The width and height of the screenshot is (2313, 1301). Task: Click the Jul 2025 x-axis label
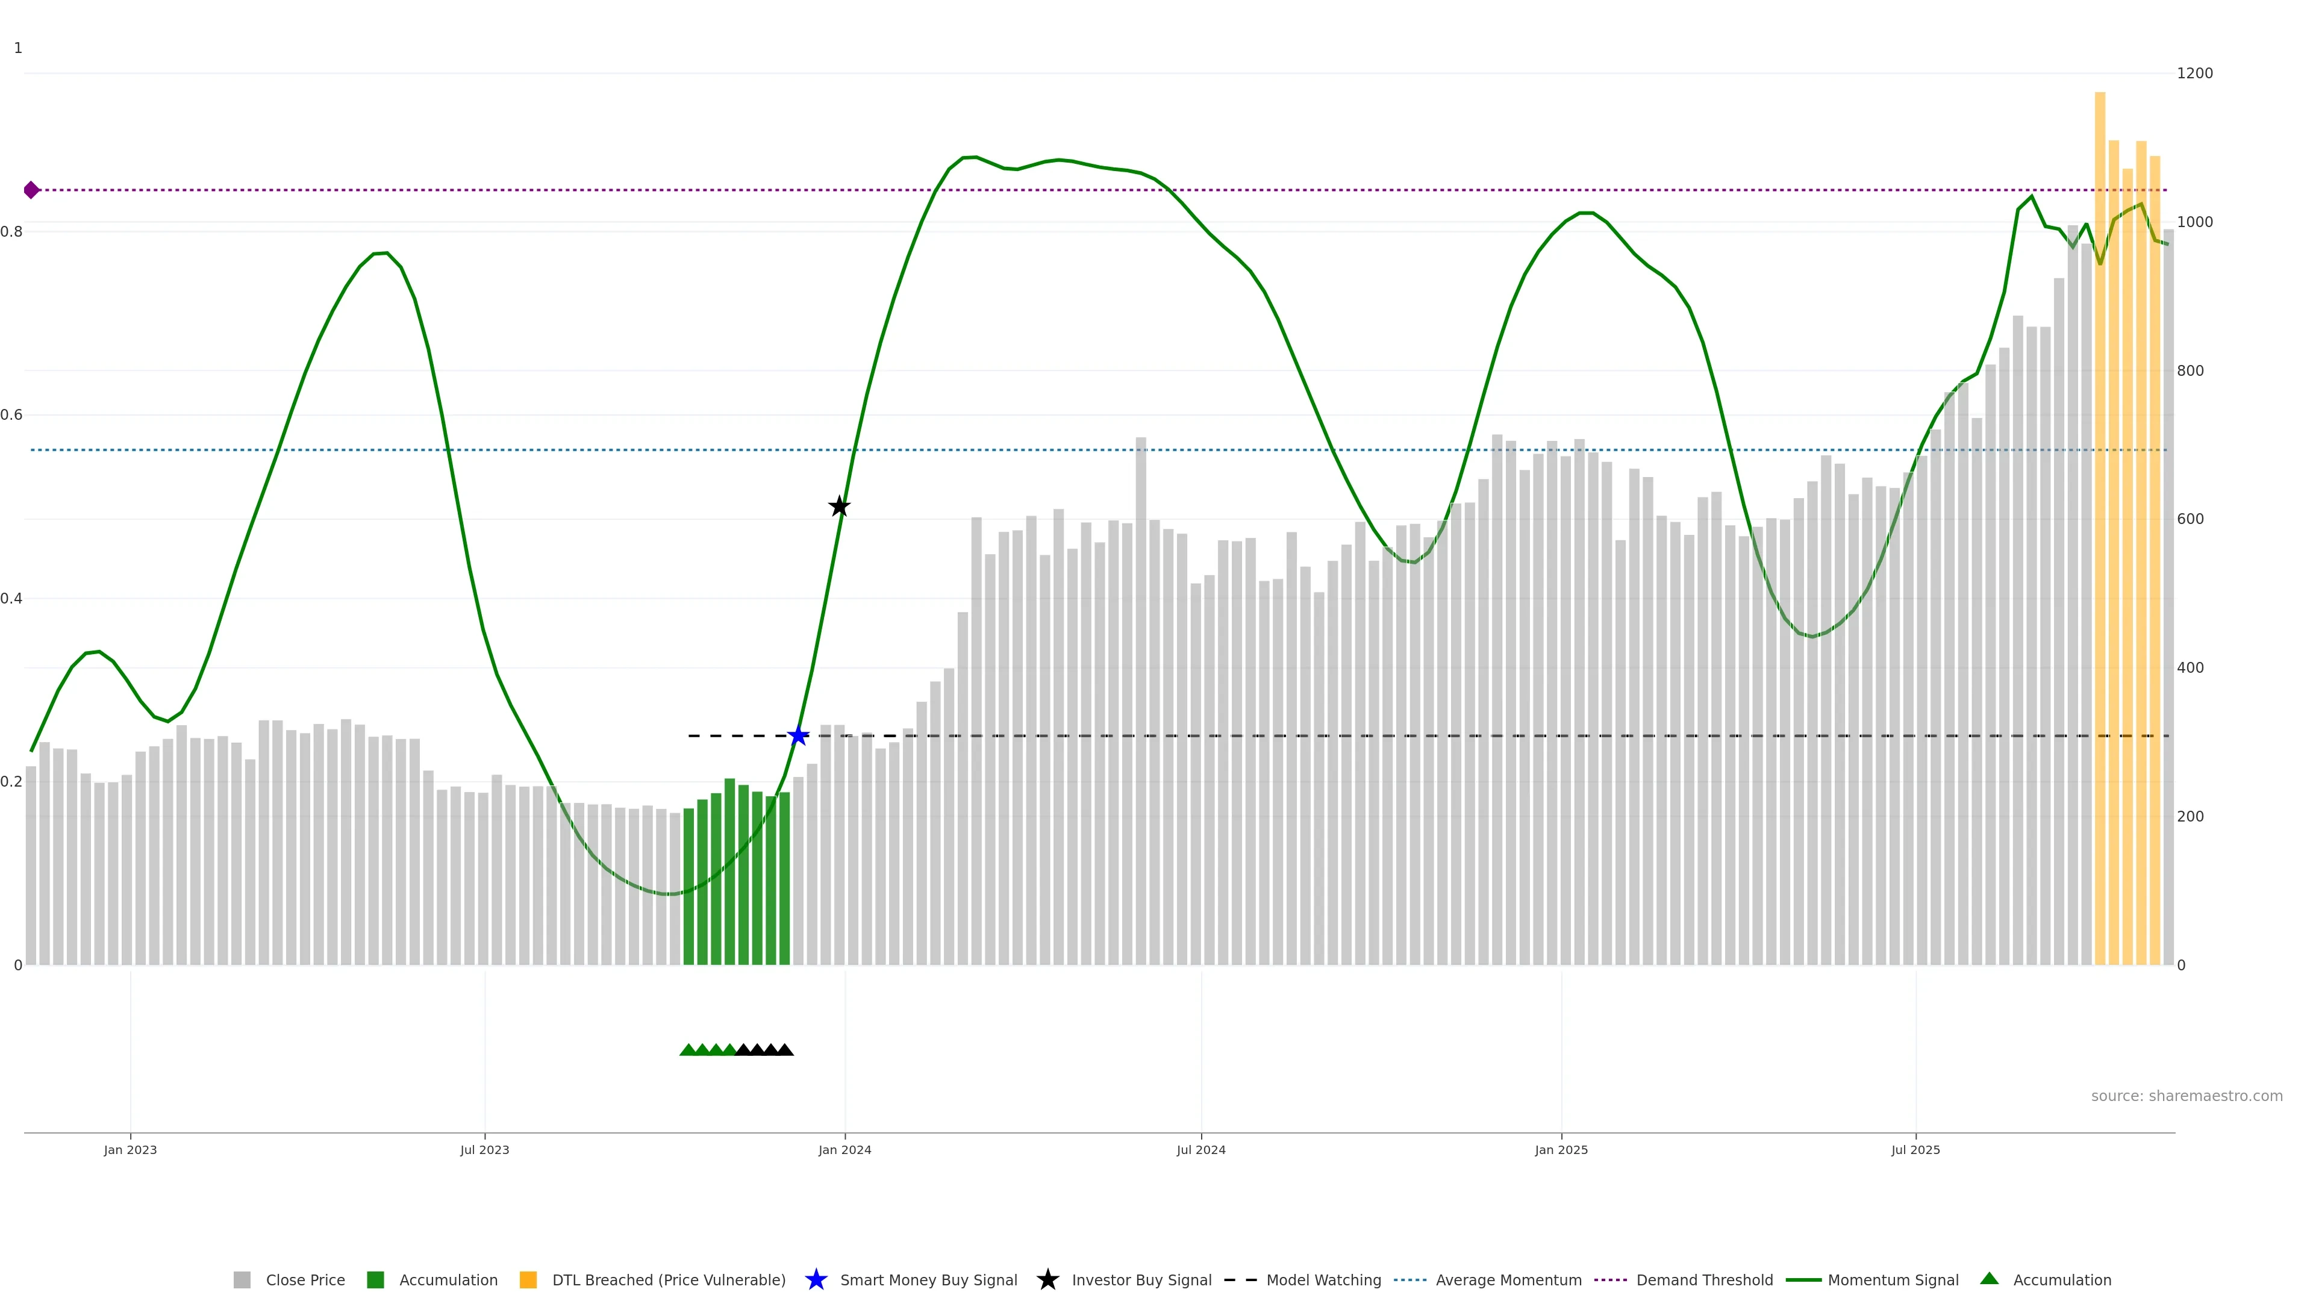[1915, 1149]
